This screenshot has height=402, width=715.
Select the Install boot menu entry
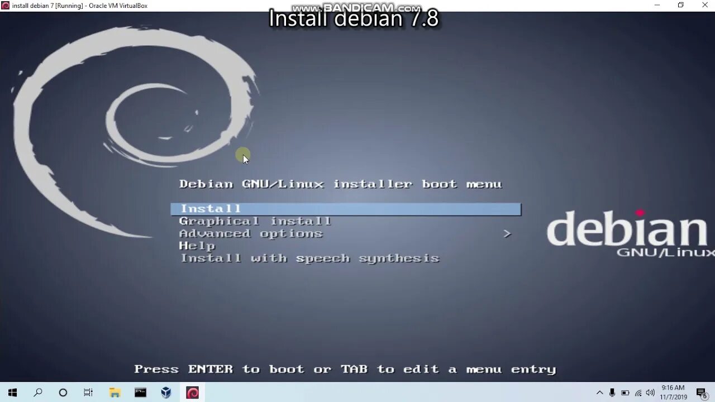click(346, 209)
